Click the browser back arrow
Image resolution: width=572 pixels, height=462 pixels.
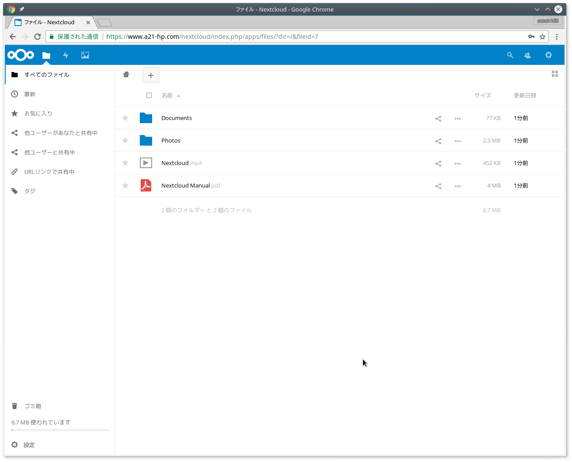click(12, 37)
